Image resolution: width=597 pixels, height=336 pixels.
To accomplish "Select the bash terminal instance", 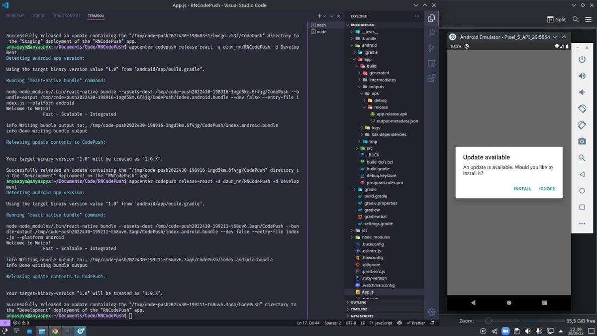I will 326,25.
